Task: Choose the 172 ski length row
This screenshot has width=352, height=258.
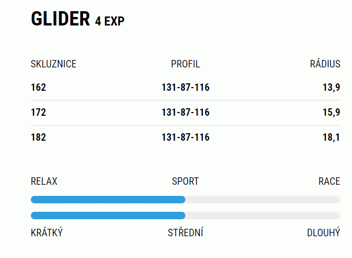Action: pos(185,113)
